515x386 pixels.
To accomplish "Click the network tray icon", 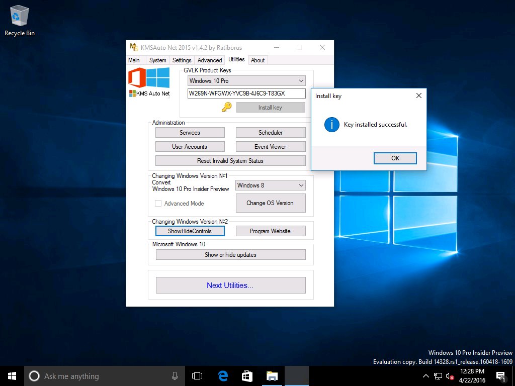I will tap(438, 376).
